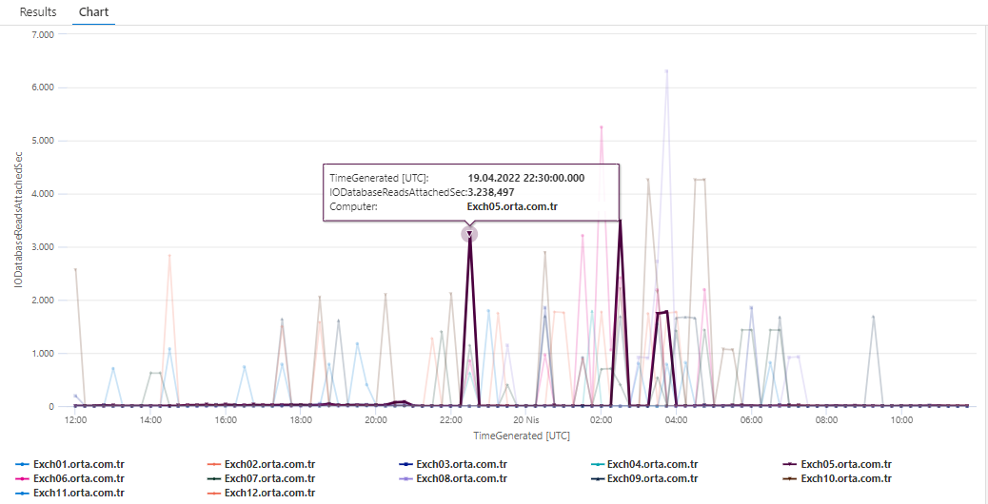Toggle Exch07.orta.com.tr legend series

tap(261, 479)
